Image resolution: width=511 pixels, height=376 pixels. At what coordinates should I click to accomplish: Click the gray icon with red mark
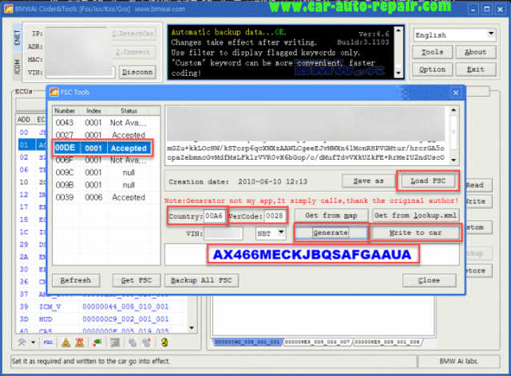pos(147,342)
